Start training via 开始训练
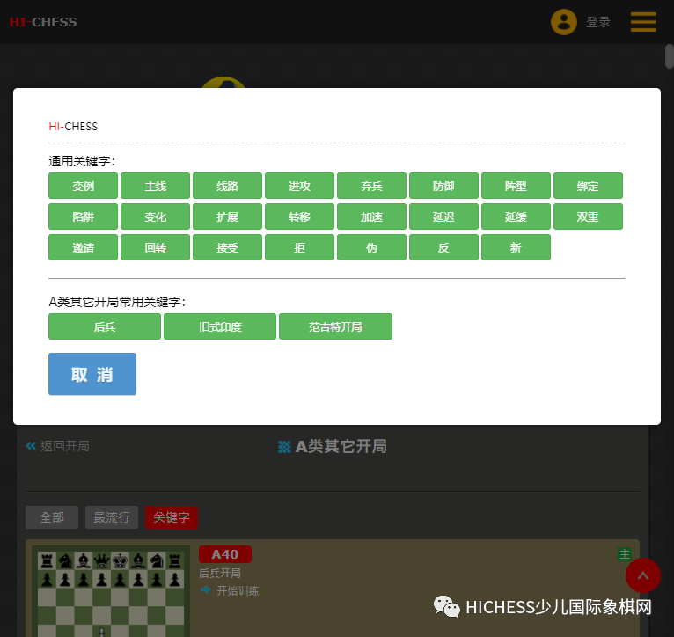The height and width of the screenshot is (637, 674). 238,590
